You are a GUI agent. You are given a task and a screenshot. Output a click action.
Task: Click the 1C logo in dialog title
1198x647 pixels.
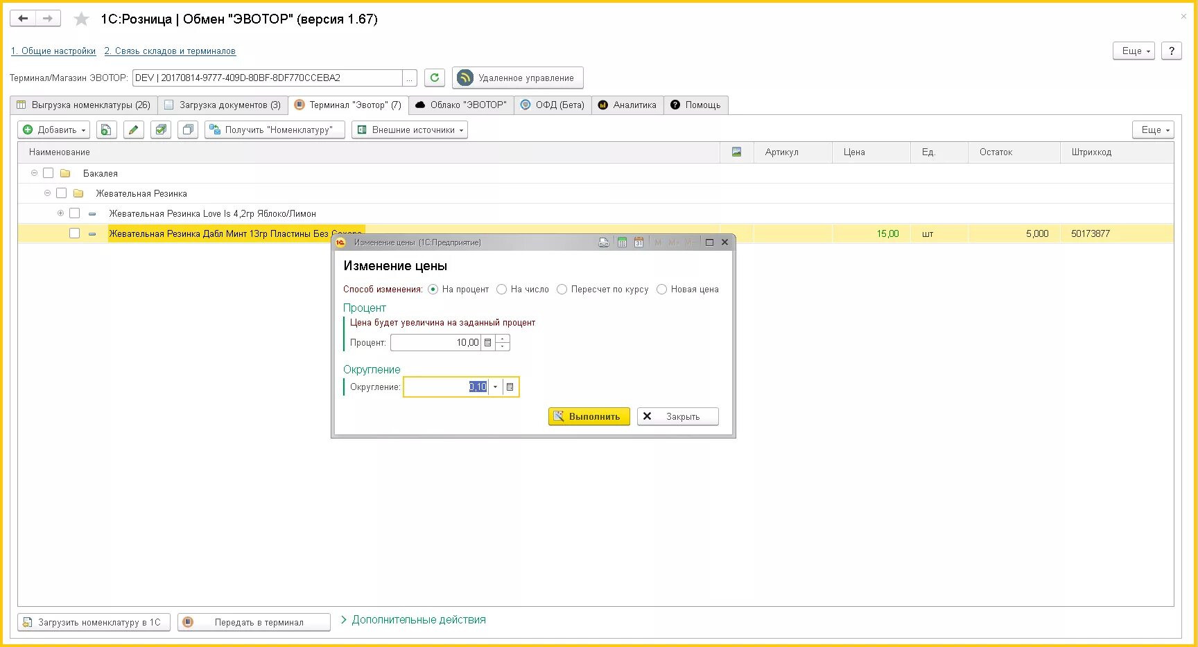pos(340,242)
